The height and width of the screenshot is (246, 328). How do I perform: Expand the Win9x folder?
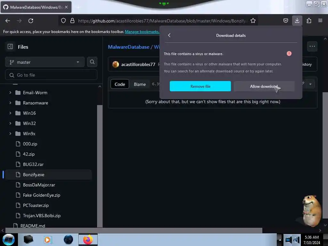10,134
